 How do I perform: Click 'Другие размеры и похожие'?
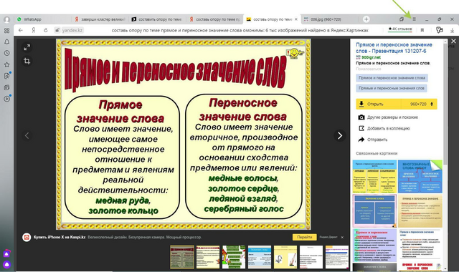[x=388, y=117]
